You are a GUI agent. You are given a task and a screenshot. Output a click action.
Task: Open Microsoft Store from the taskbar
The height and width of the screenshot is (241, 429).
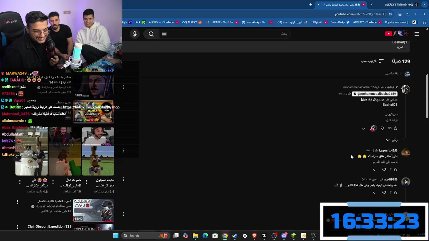tap(215, 236)
